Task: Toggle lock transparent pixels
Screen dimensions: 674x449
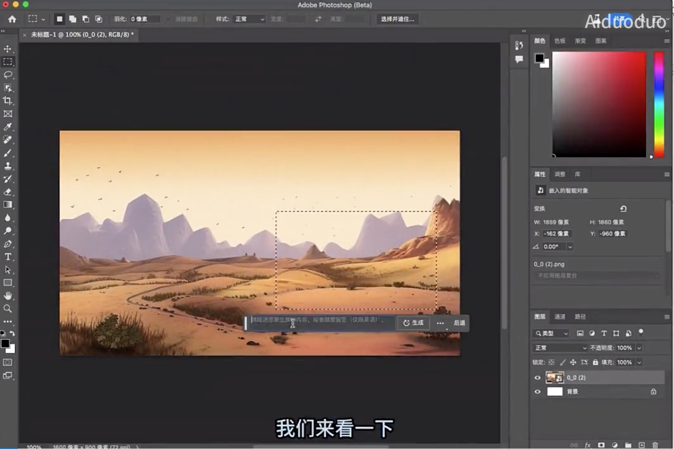Action: point(552,362)
